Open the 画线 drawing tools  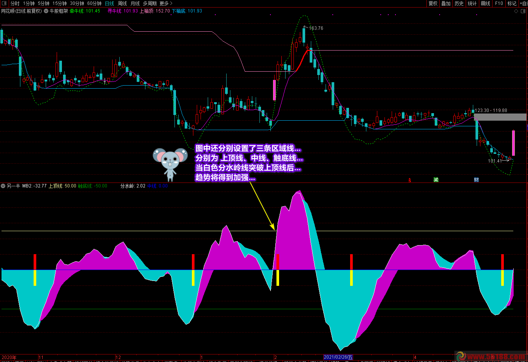[x=485, y=3]
